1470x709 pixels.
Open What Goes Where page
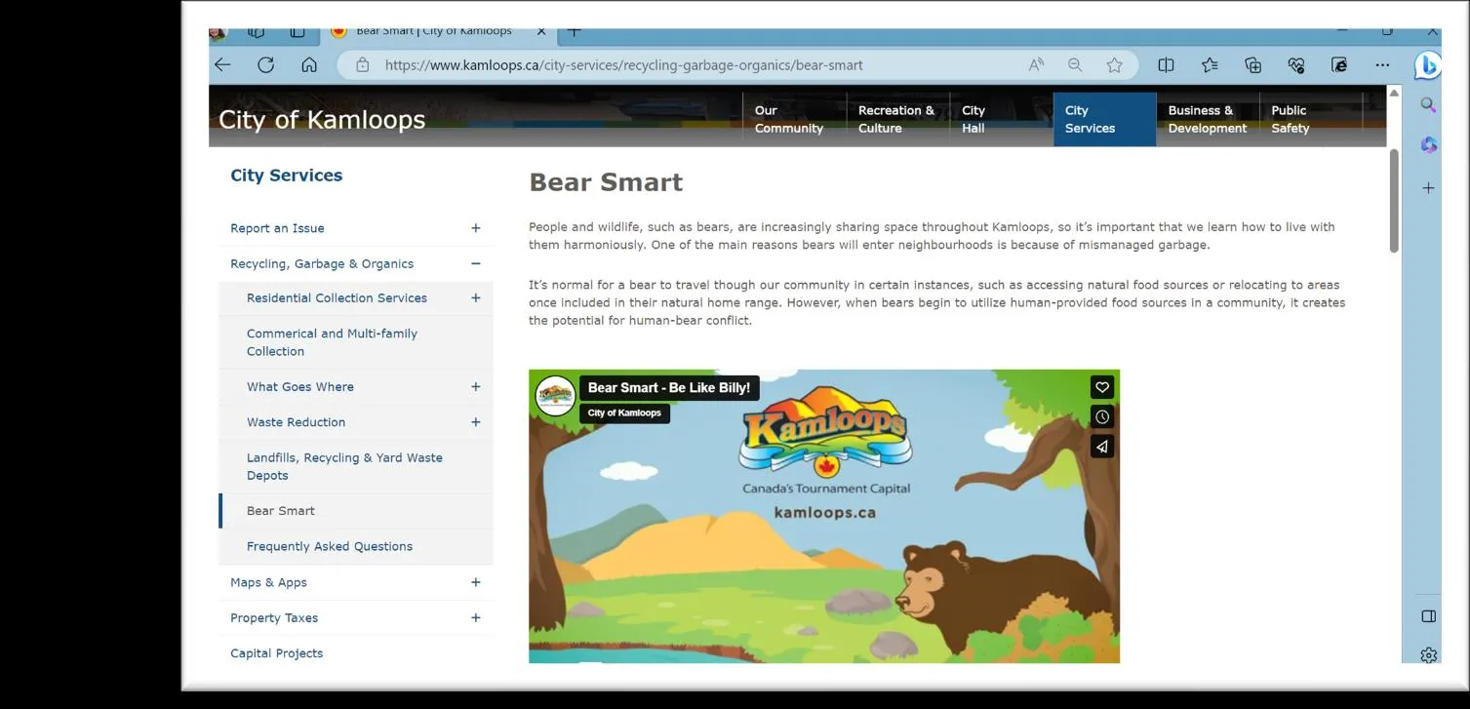(300, 386)
